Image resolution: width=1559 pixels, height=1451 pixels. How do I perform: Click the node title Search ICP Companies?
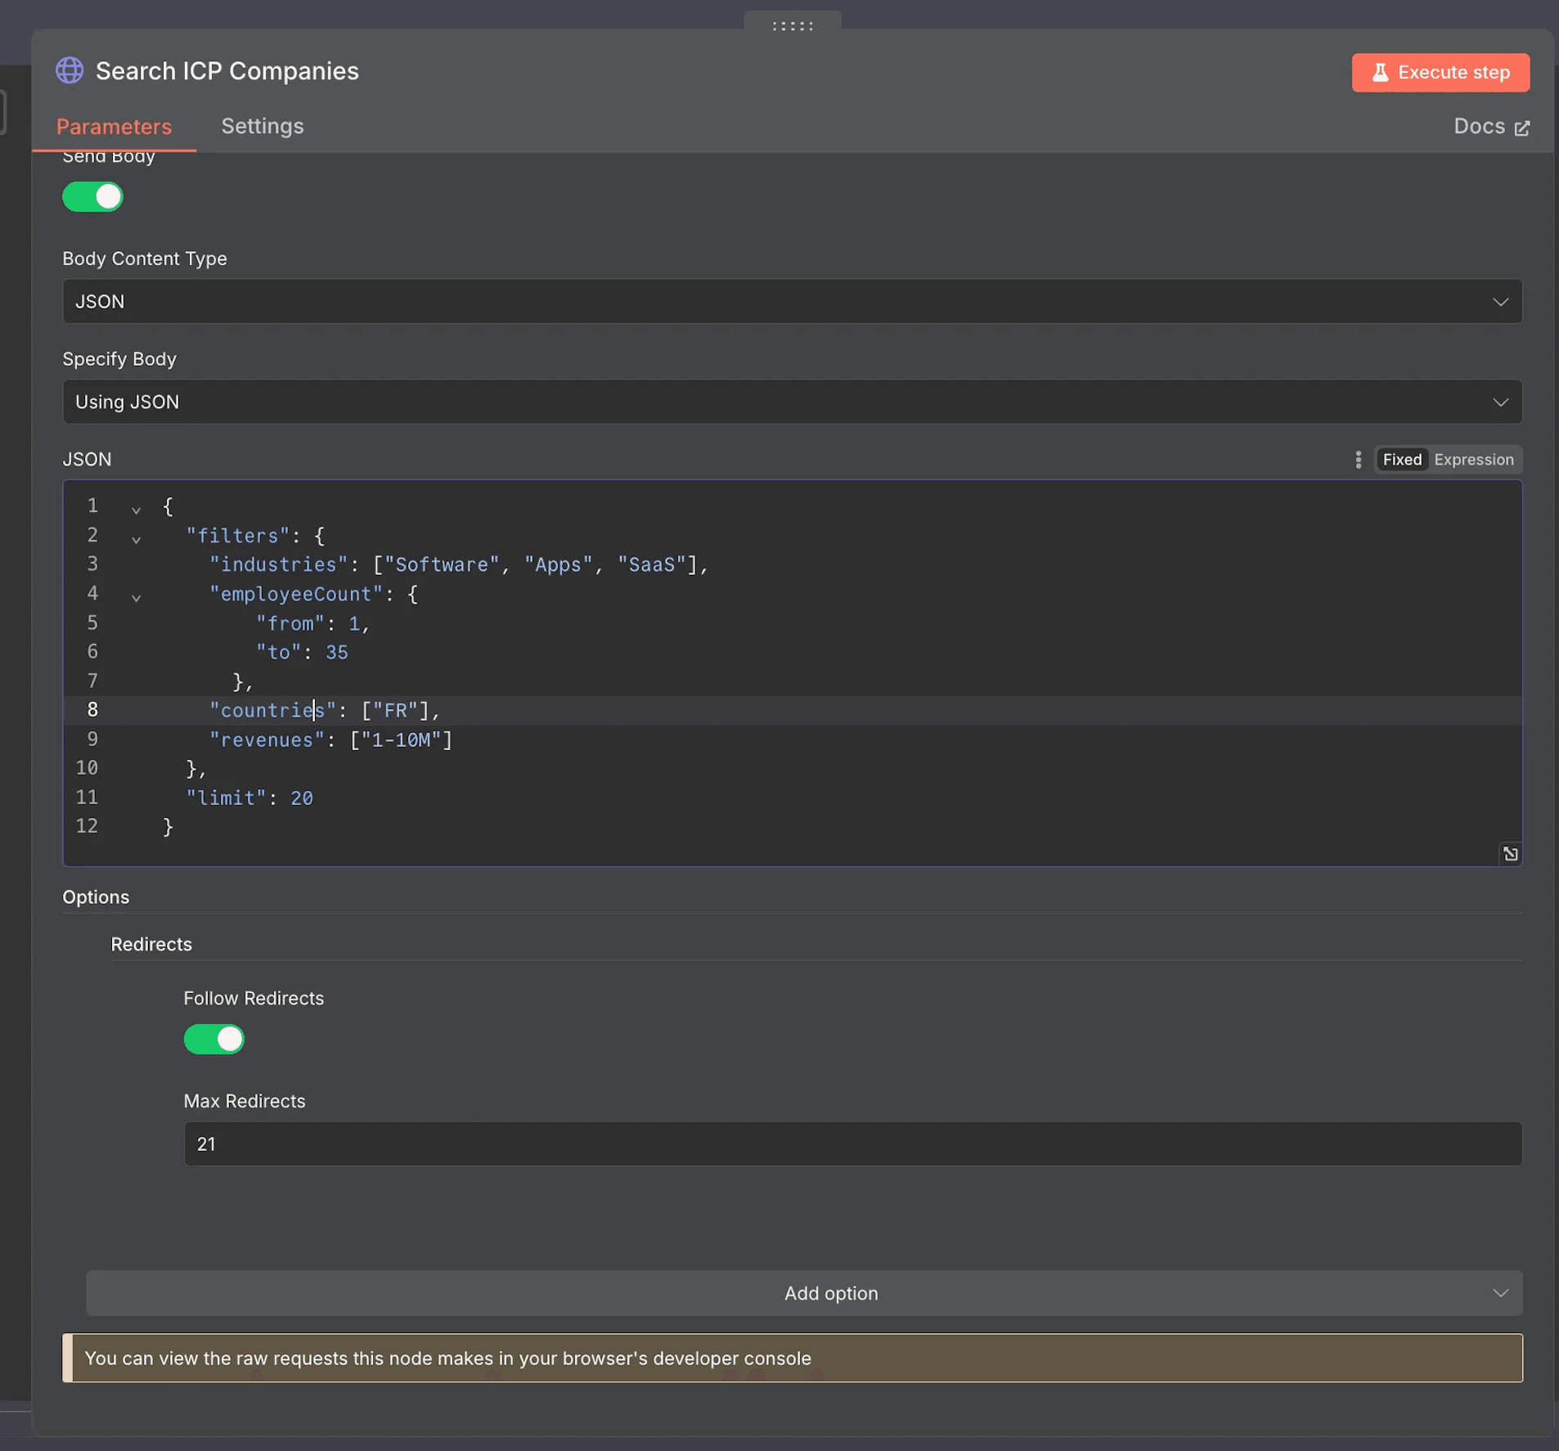pos(227,71)
